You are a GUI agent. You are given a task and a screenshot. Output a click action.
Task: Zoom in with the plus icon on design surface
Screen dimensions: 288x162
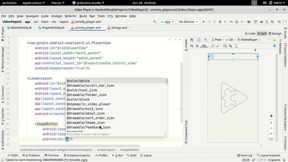[271, 123]
